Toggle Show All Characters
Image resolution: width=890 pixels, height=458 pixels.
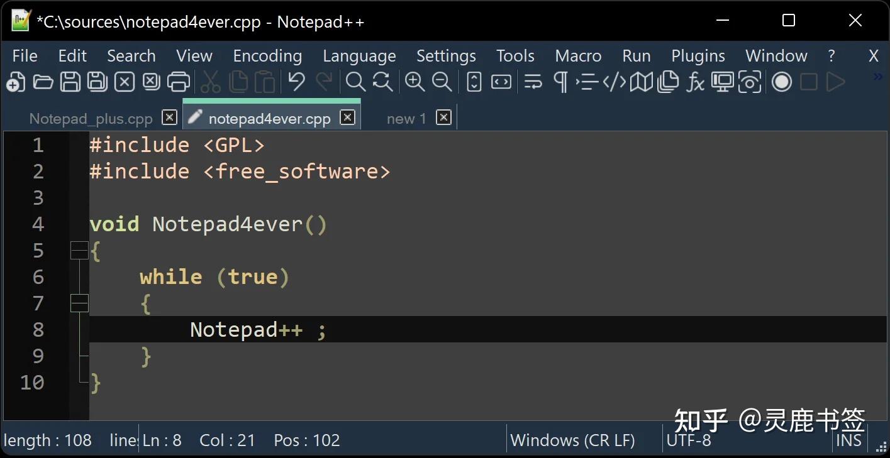(560, 82)
